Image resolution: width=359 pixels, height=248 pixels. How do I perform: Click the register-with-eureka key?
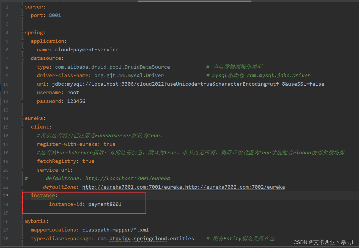click(x=68, y=144)
